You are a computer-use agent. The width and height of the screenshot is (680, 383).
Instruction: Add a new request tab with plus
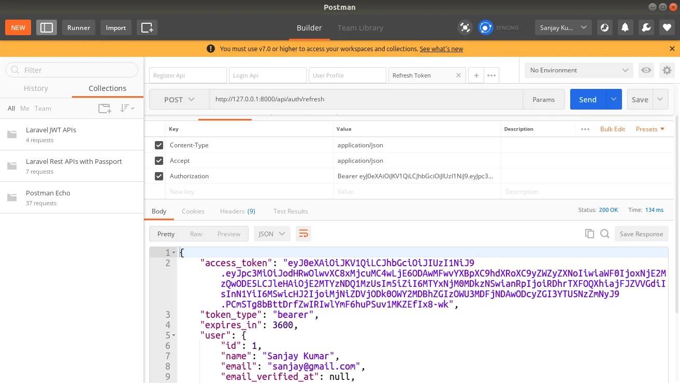pos(476,75)
